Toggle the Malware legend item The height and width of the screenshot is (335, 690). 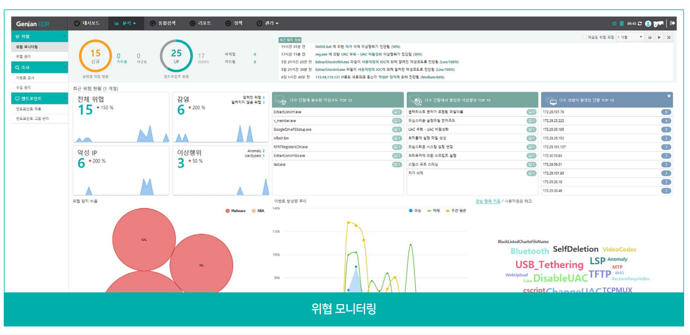(x=235, y=211)
